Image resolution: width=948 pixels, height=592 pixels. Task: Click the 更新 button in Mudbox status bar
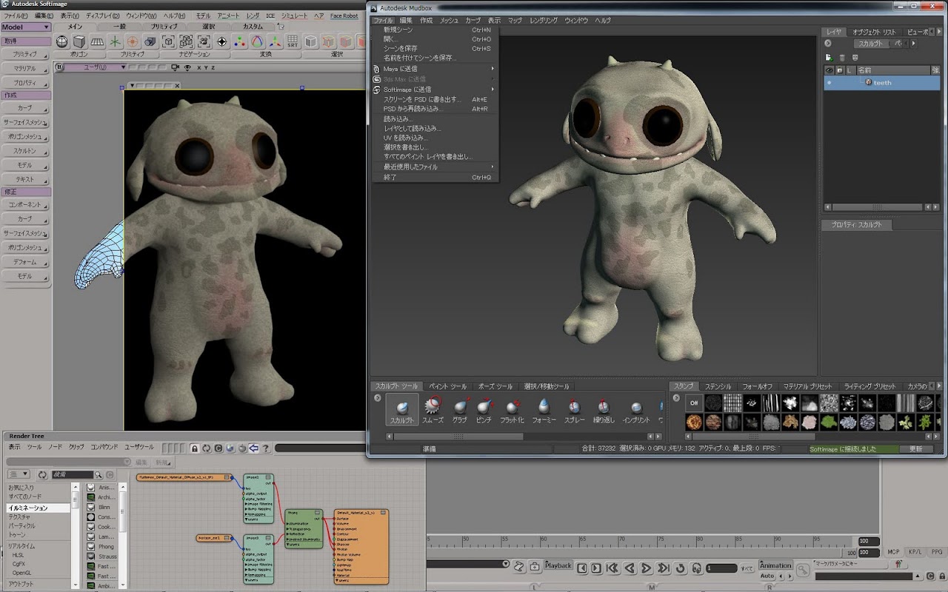tap(916, 448)
